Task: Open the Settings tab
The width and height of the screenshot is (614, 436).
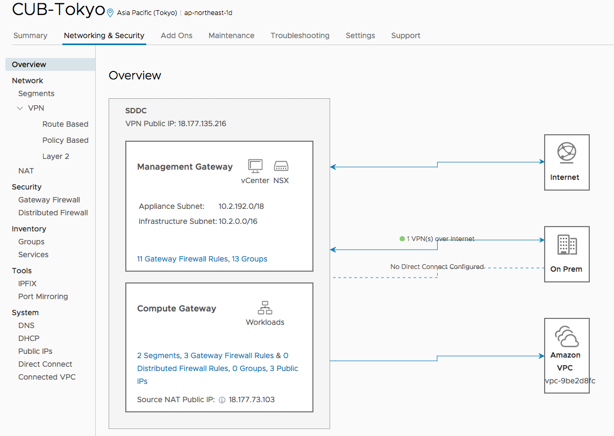Action: [360, 35]
